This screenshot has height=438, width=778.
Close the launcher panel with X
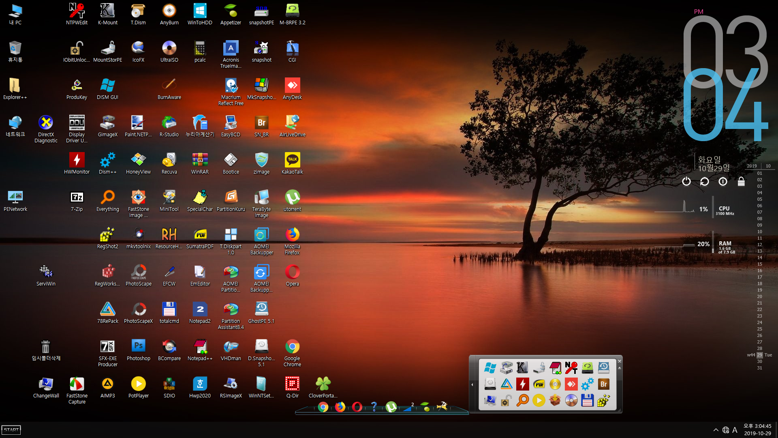619,361
